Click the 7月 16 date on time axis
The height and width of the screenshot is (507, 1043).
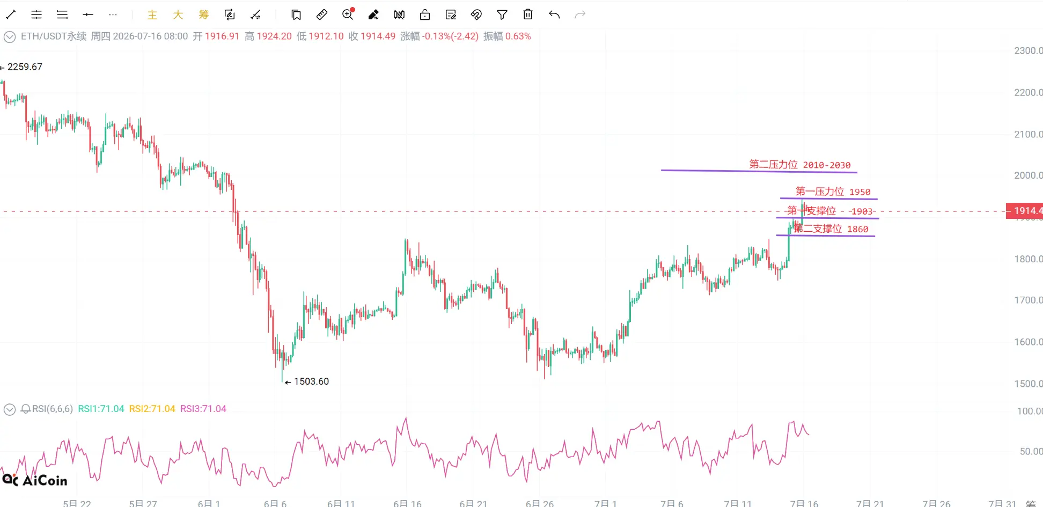(804, 503)
